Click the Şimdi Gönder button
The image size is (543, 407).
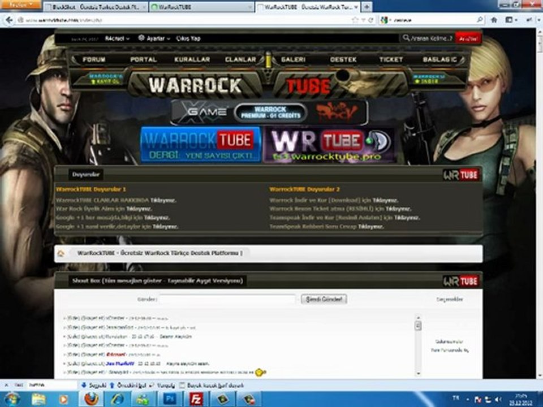[x=324, y=299]
